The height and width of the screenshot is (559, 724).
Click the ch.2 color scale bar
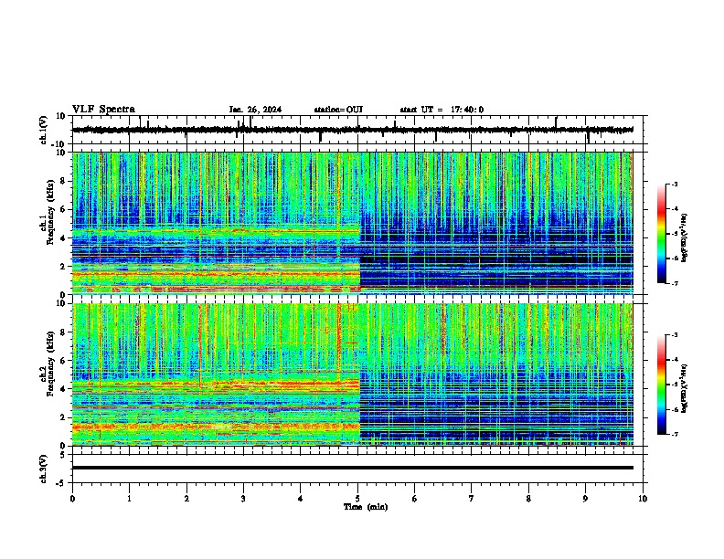662,385
